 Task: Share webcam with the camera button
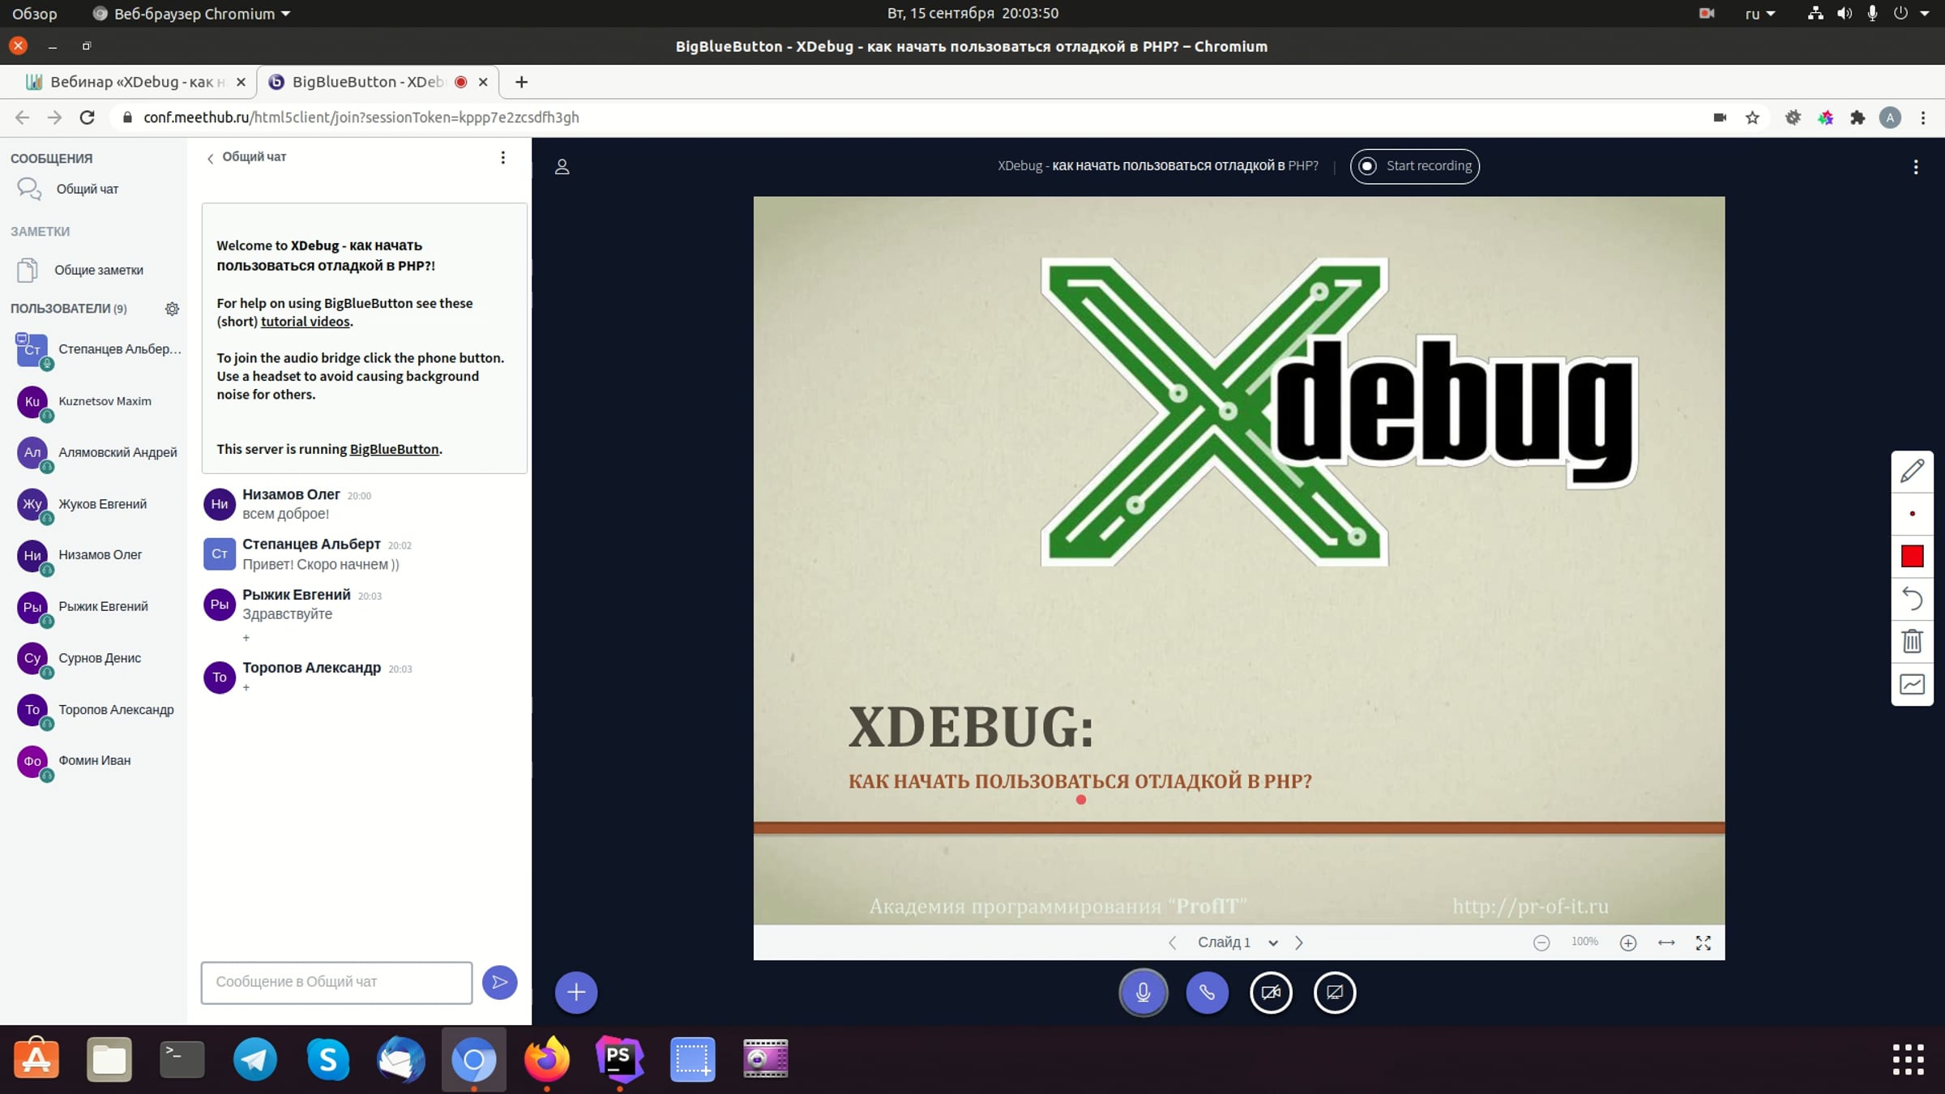(x=1271, y=992)
